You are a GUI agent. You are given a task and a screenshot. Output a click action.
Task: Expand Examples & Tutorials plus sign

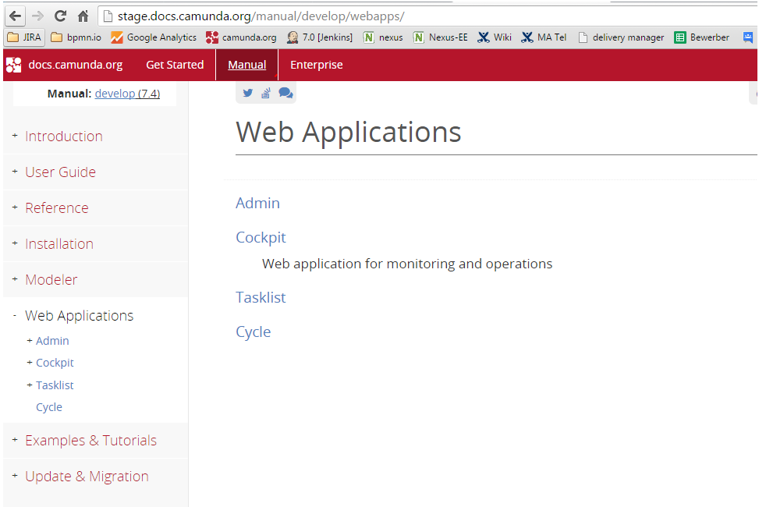pyautogui.click(x=15, y=440)
